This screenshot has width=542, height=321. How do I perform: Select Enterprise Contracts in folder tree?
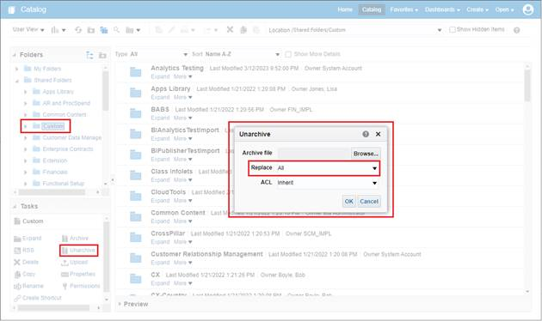click(x=68, y=149)
